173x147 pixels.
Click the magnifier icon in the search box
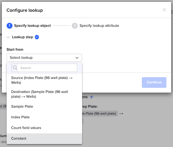tap(15, 68)
